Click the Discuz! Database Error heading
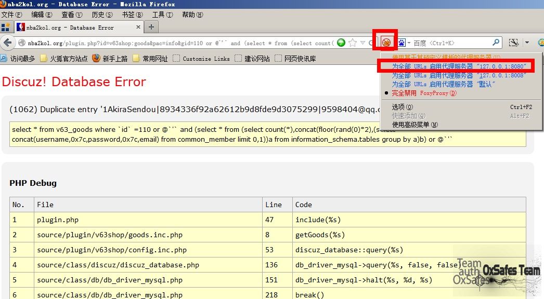 point(74,82)
